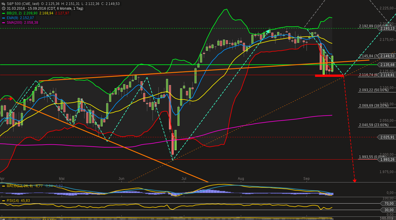Click the 1.993,26 price marker
The width and height of the screenshot is (396, 220).
click(x=387, y=159)
